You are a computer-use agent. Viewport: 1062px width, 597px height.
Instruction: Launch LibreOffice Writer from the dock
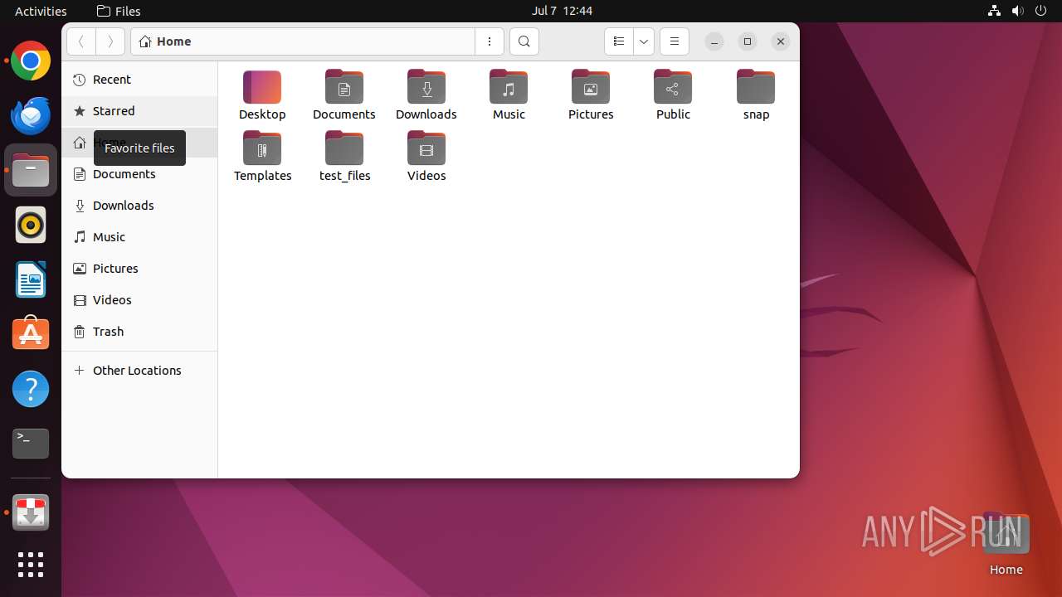tap(31, 279)
